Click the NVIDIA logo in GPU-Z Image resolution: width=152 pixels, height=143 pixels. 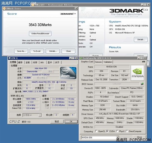[x=137, y=73]
